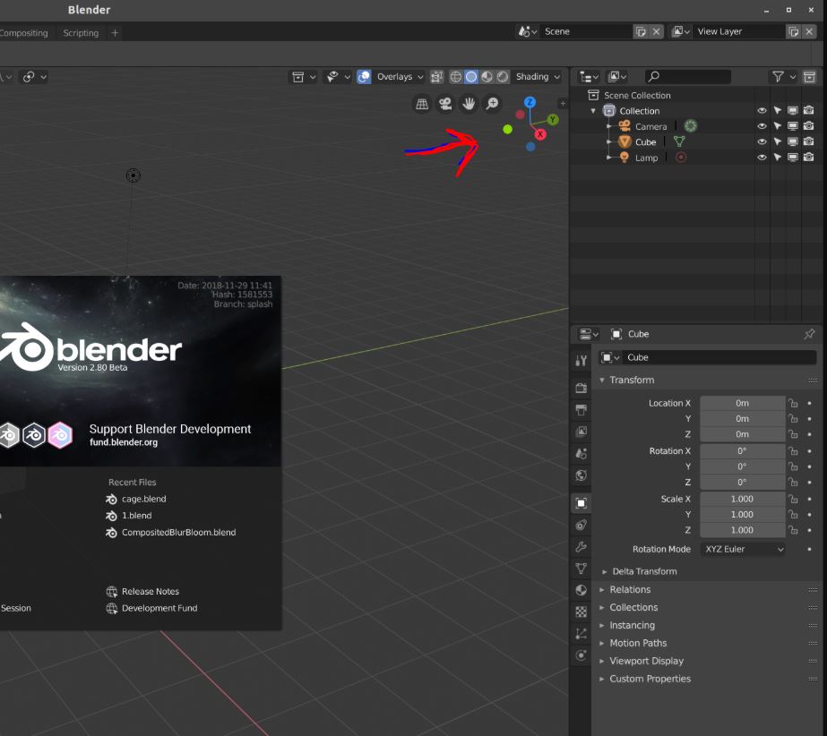Open Render properties tab icon
This screenshot has height=736, width=827.
(581, 388)
